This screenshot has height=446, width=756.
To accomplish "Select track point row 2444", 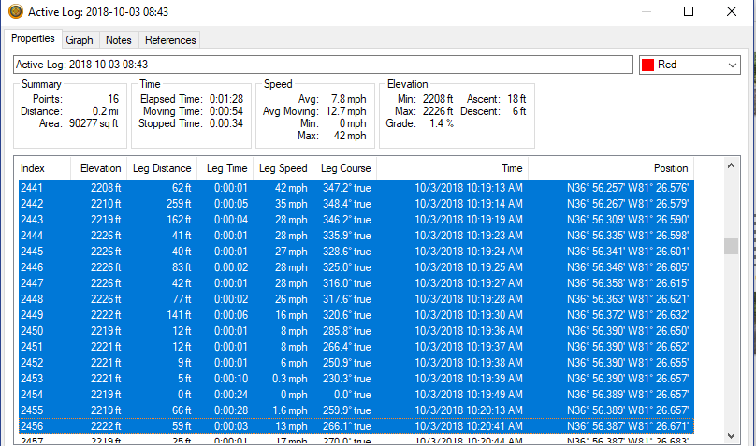I will click(x=356, y=236).
